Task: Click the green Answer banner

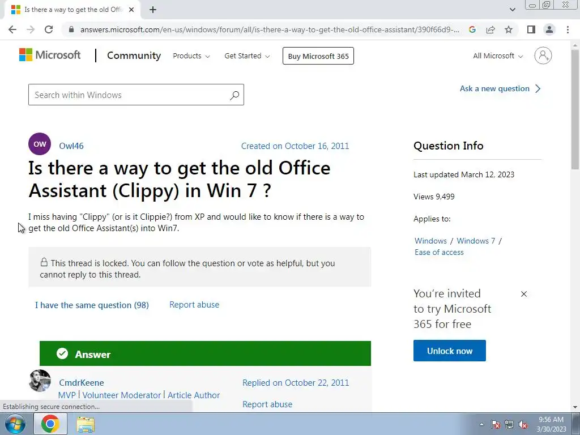Action: pyautogui.click(x=205, y=353)
